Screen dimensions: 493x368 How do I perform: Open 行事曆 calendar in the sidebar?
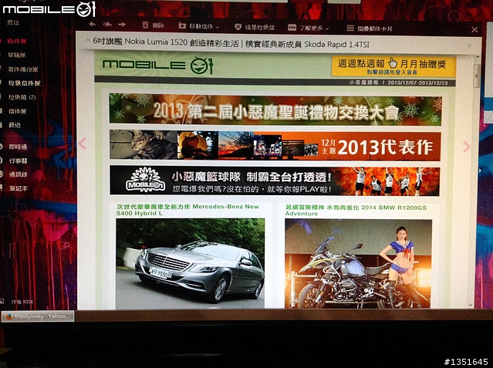coord(18,160)
